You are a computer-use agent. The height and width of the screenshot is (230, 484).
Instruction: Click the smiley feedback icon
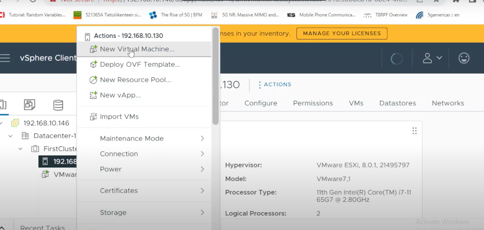coord(464,58)
